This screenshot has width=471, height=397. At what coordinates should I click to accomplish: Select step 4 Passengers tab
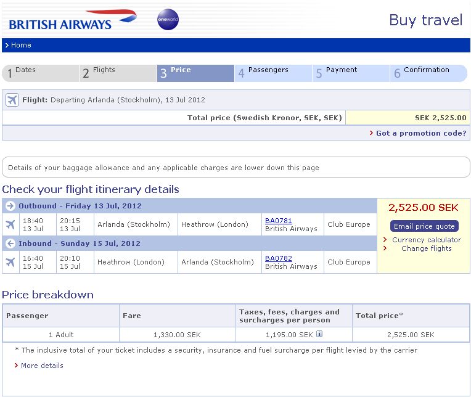[274, 73]
